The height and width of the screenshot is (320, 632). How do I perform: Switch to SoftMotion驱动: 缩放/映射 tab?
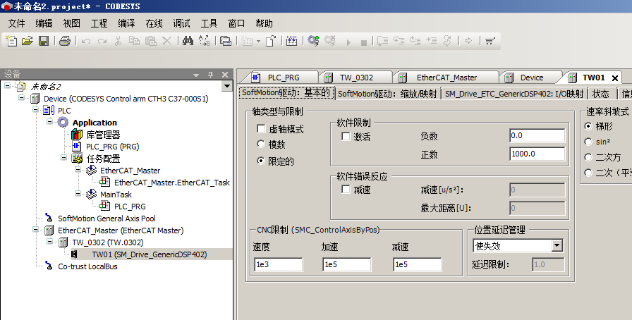click(x=387, y=94)
